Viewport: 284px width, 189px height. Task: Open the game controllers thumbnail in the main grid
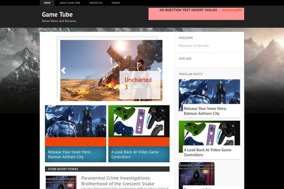pos(139,121)
